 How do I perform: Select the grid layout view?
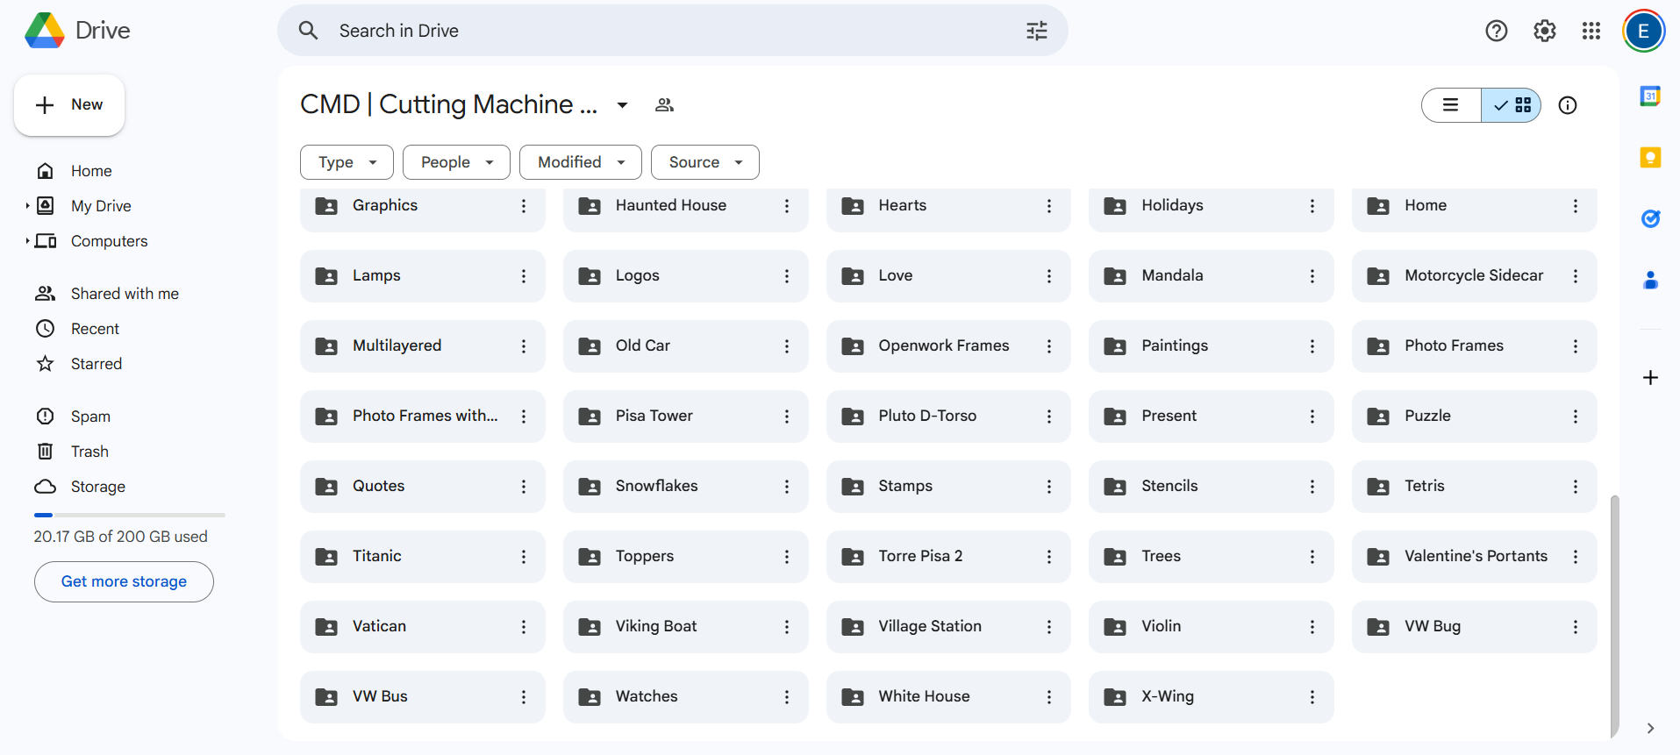point(1512,105)
